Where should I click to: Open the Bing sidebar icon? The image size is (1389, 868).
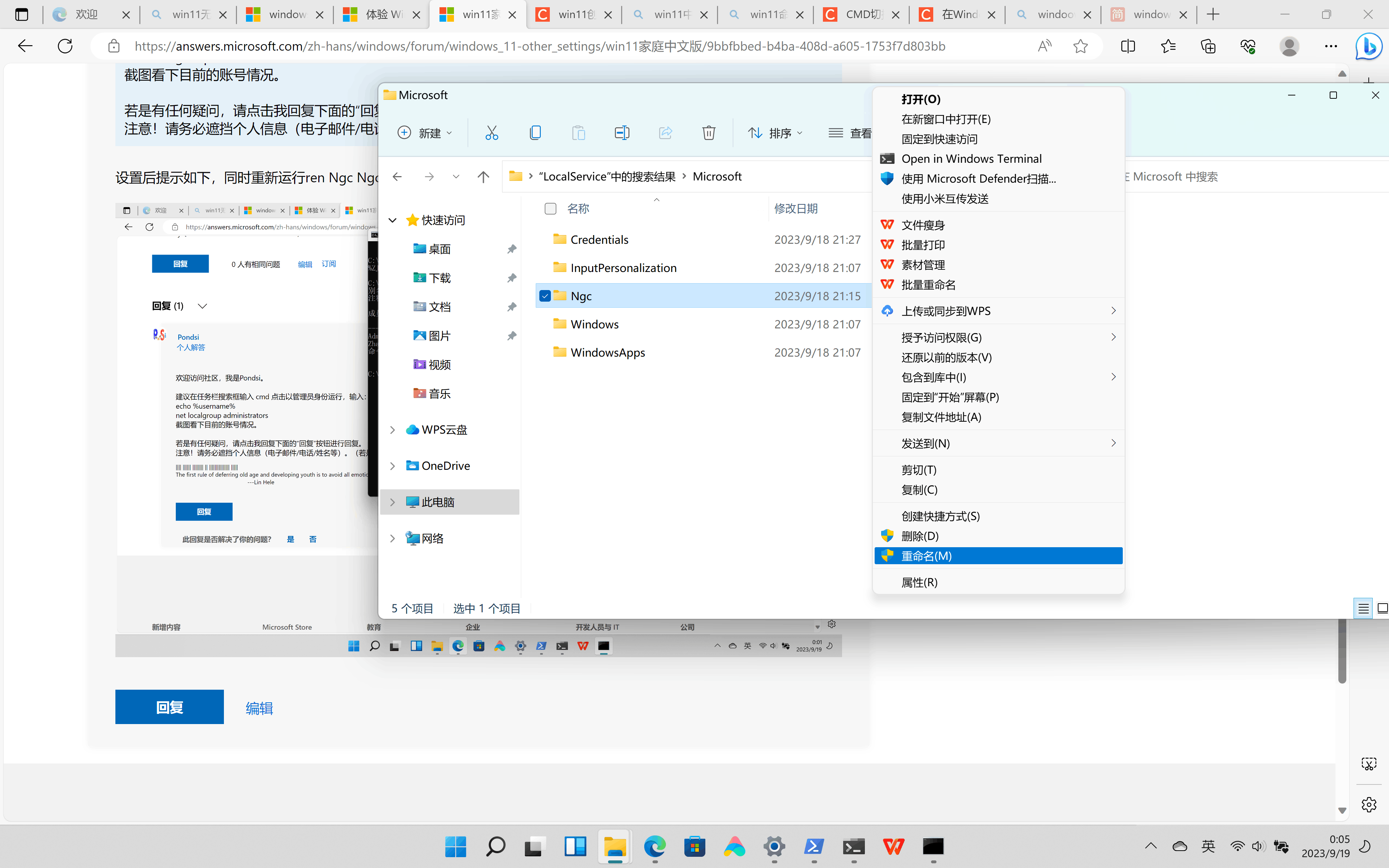[1368, 46]
